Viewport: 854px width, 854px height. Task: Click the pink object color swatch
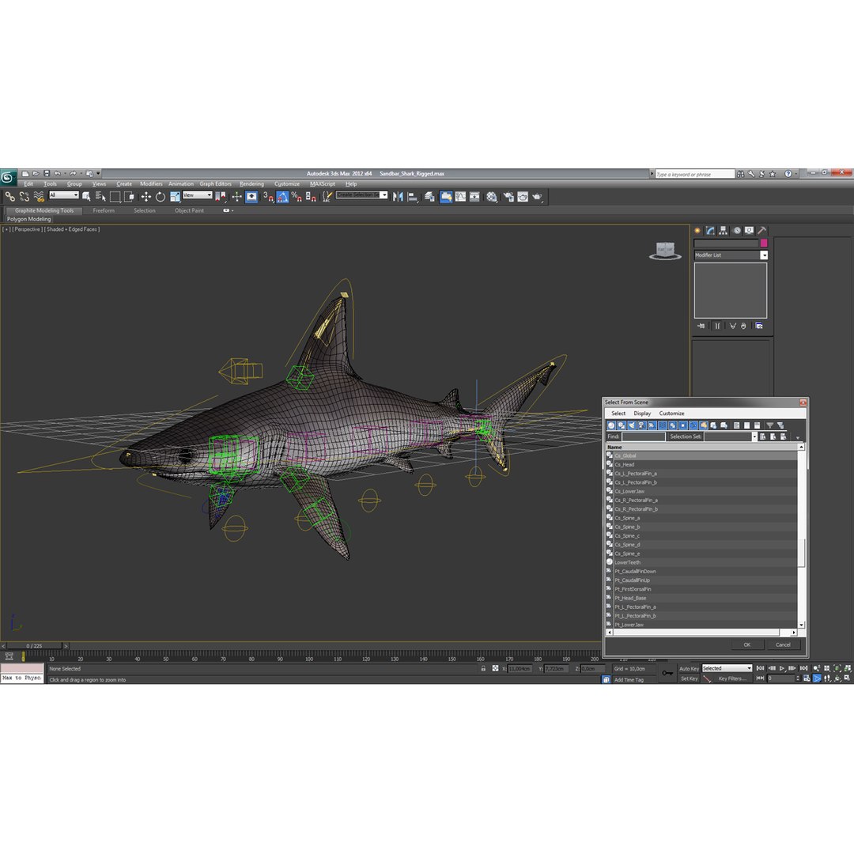[764, 243]
